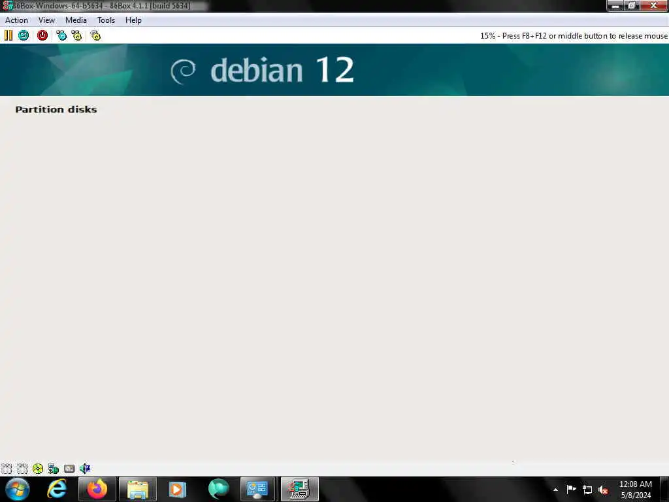Image resolution: width=669 pixels, height=502 pixels.
Task: Click the network status bar icon
Action: click(x=54, y=468)
